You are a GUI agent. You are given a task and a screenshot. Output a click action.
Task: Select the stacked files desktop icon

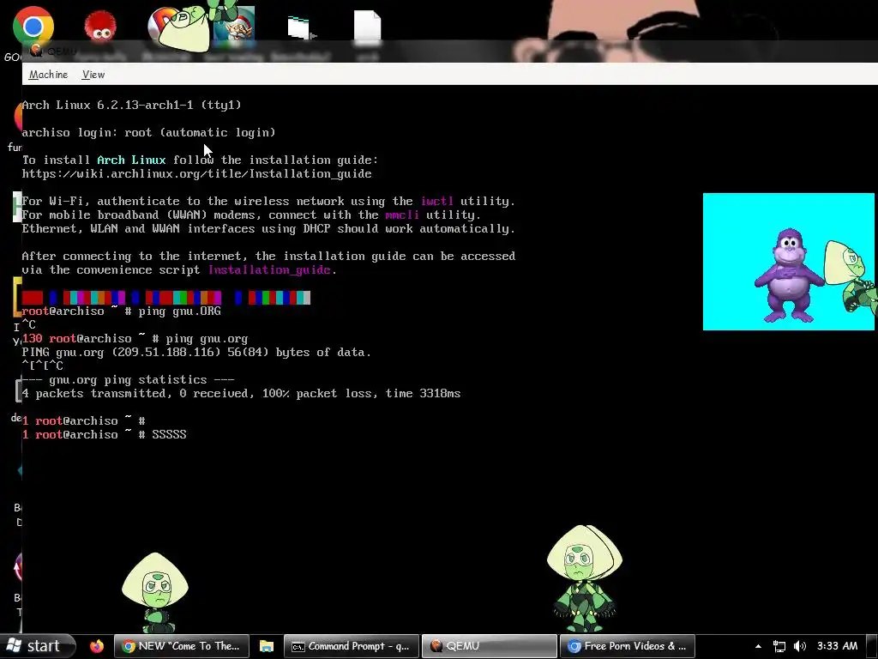(x=301, y=27)
